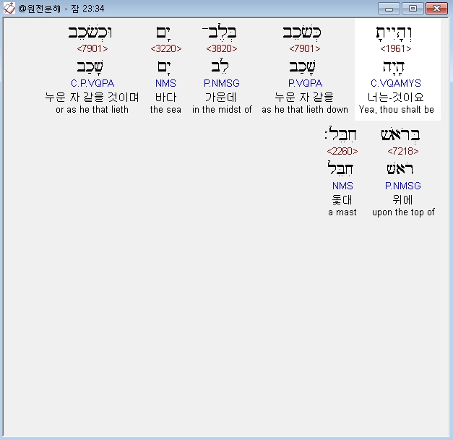This screenshot has height=440, width=453.
Task: Click the P.NMSG code above 가운데
Action: [222, 83]
